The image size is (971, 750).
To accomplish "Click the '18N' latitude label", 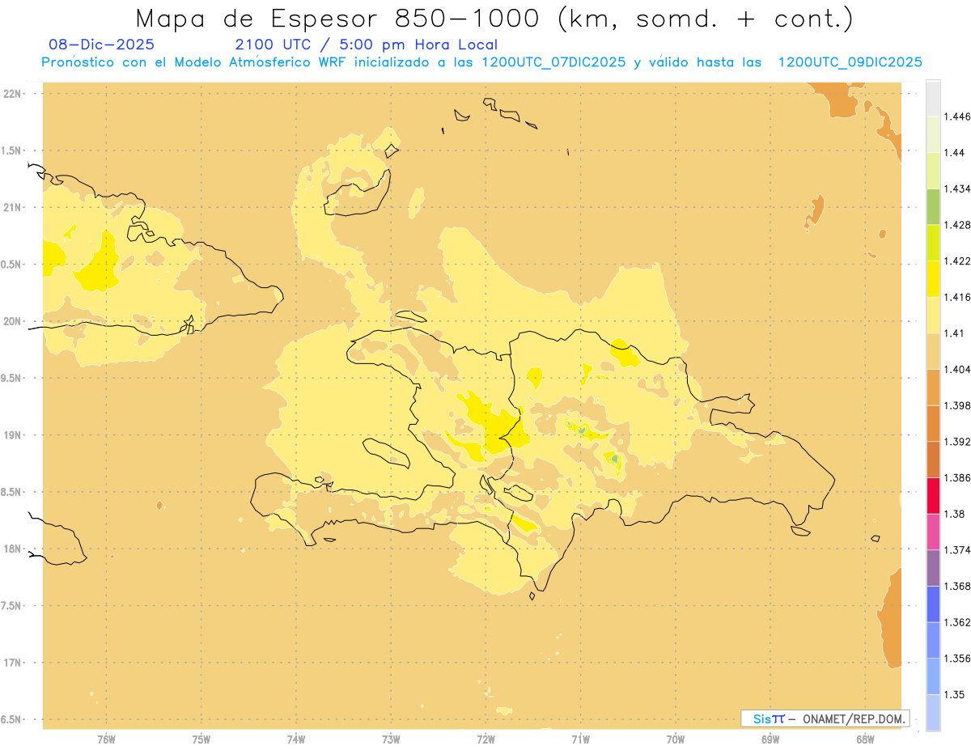I will [x=12, y=549].
